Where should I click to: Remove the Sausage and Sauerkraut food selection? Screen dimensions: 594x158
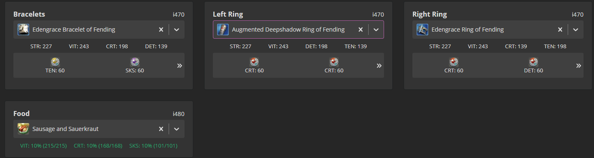click(x=161, y=129)
